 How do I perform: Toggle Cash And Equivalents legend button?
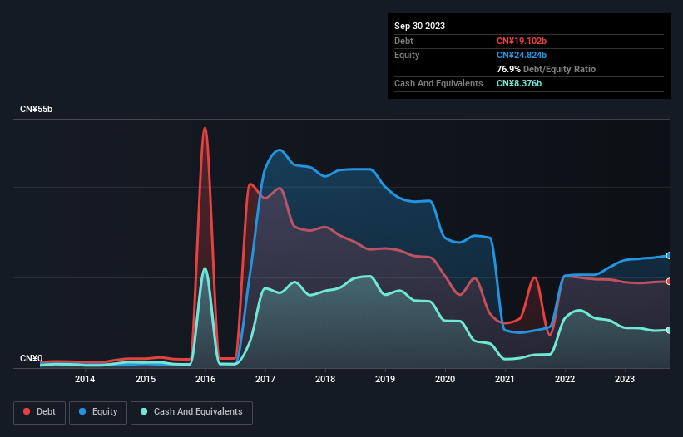point(191,412)
